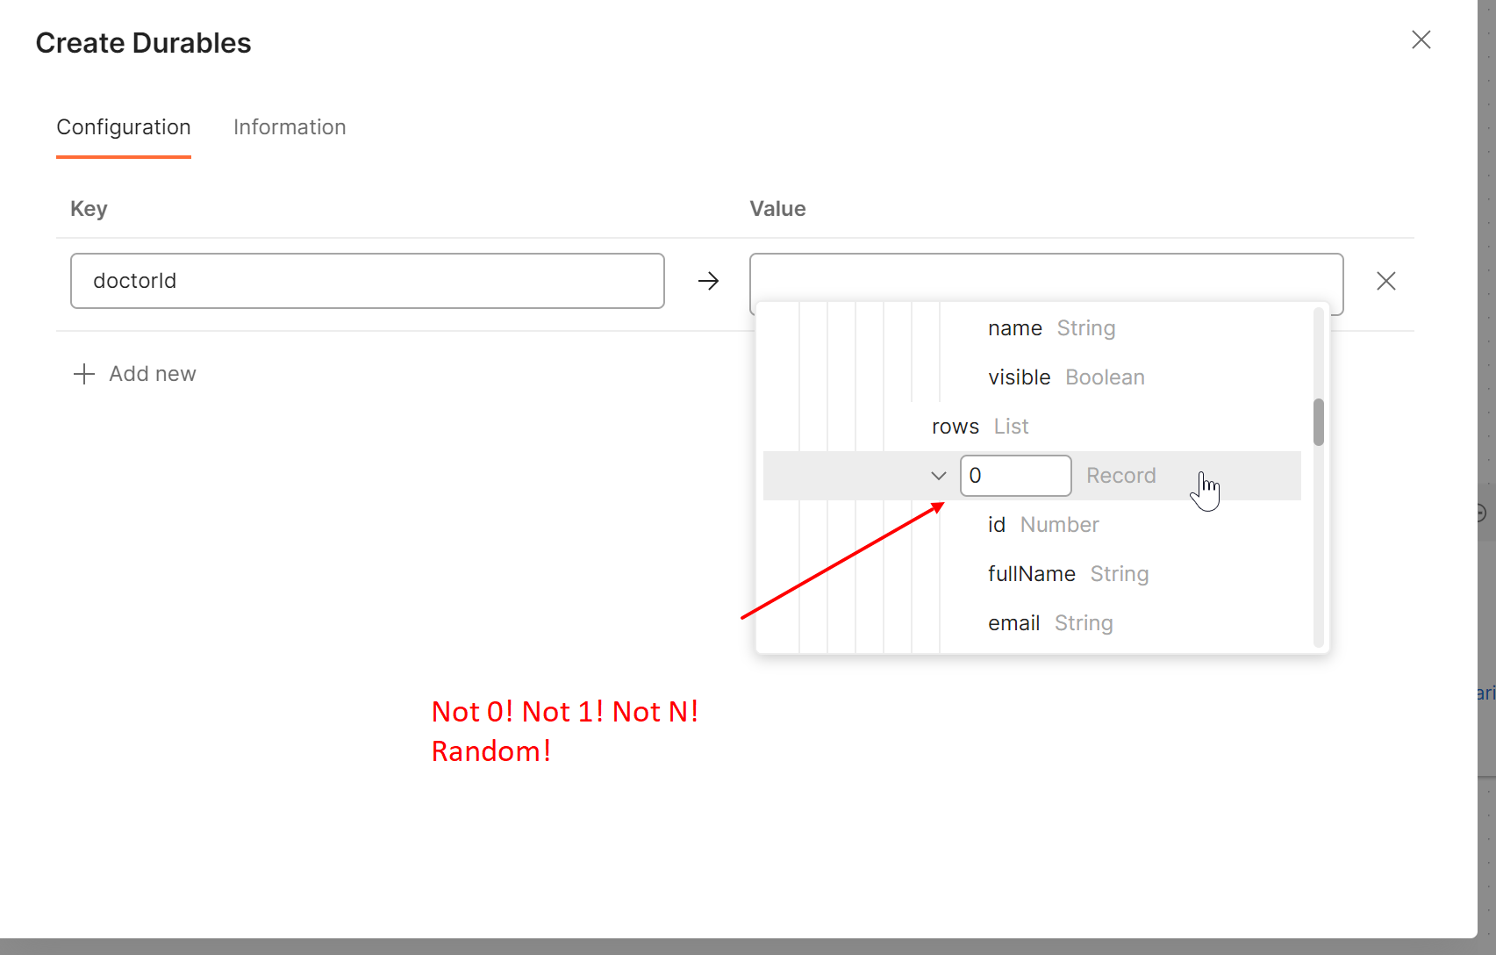Collapse the rows List entry
The image size is (1496, 955).
coord(955,426)
